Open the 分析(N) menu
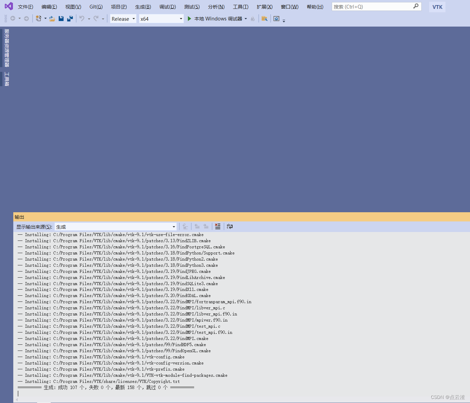 [216, 7]
